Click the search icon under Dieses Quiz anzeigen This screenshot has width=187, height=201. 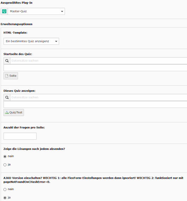click(7, 97)
